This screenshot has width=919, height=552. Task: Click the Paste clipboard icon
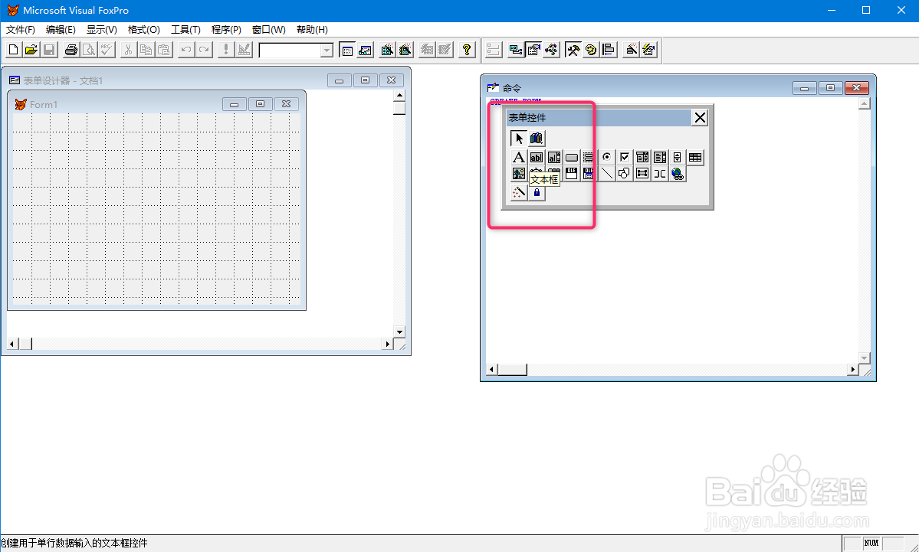click(164, 51)
